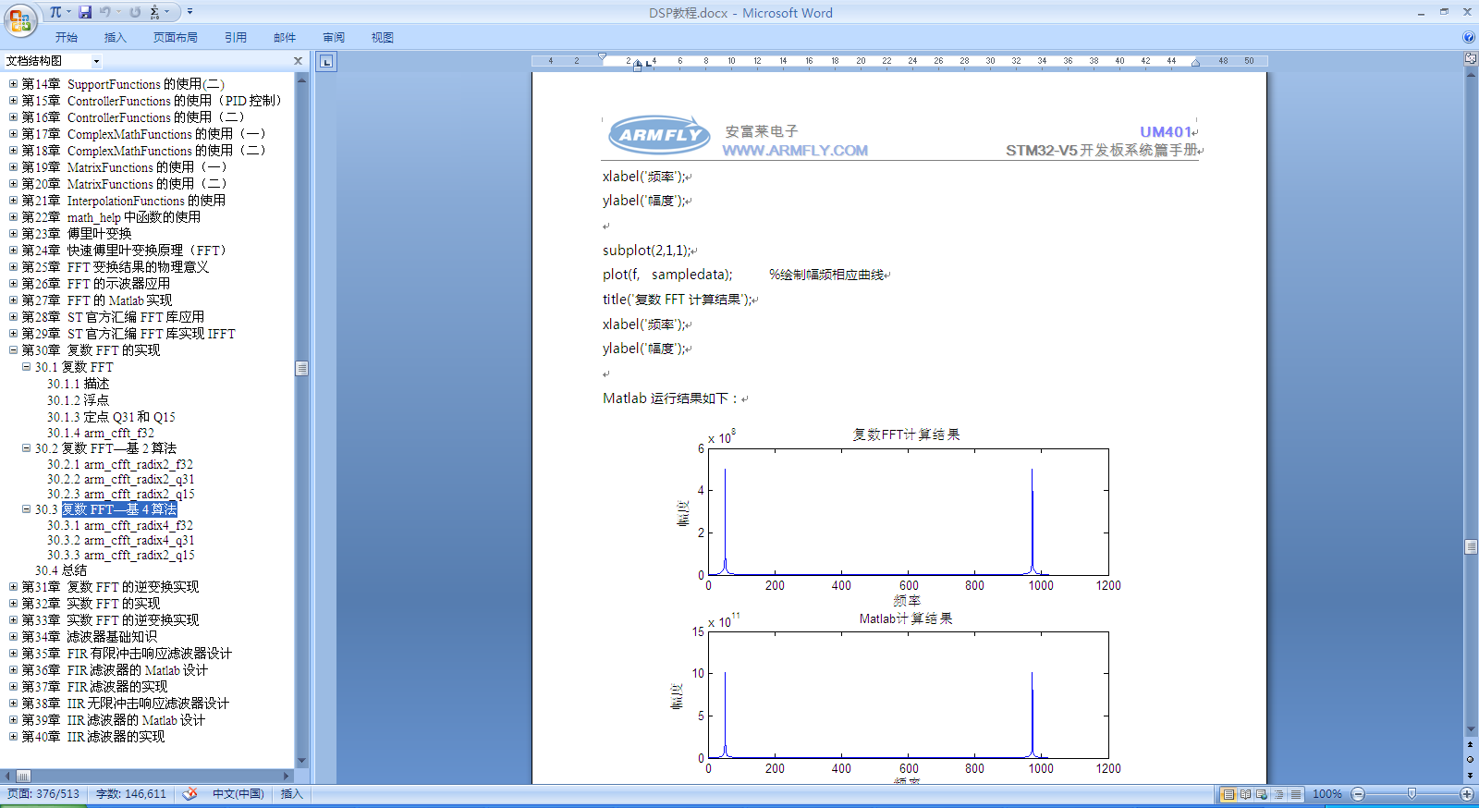Image resolution: width=1479 pixels, height=808 pixels.
Task: Expand 第40章 IIR滤波器的实现
Action: (x=13, y=737)
